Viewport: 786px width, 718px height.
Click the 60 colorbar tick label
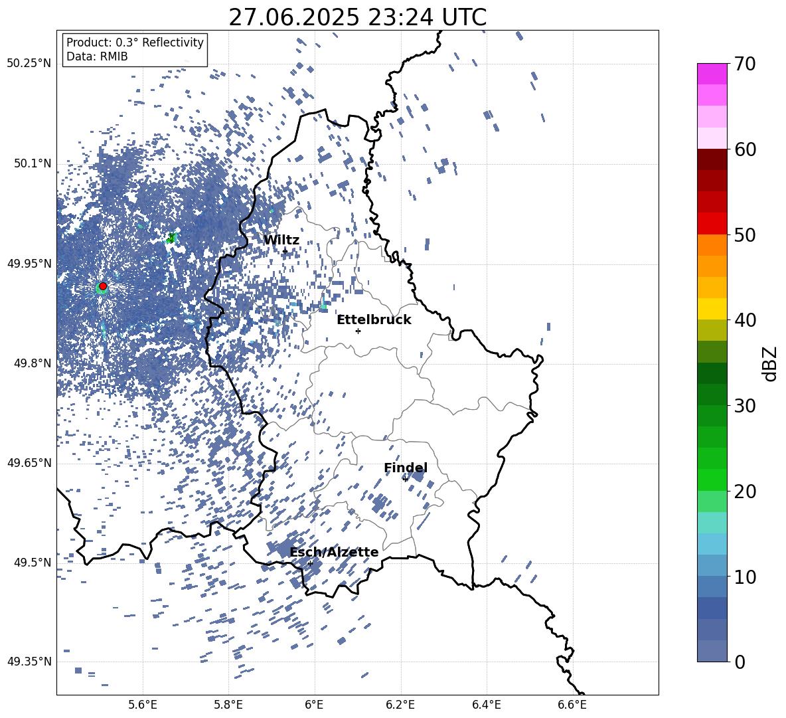745,149
